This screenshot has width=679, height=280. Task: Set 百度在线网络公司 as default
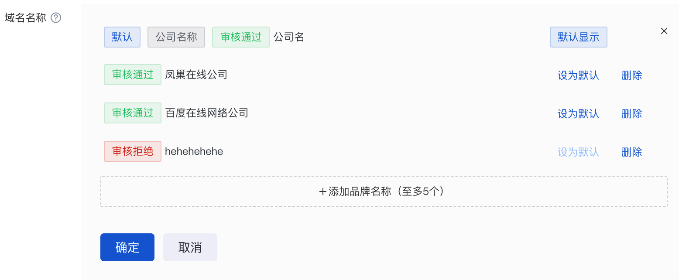click(578, 114)
